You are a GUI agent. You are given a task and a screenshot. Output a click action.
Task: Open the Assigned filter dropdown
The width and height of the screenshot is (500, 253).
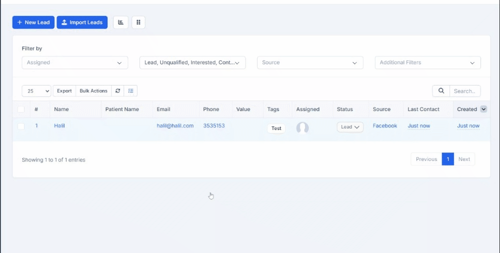point(75,62)
